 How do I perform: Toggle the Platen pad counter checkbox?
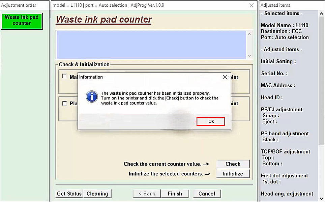coord(65,103)
